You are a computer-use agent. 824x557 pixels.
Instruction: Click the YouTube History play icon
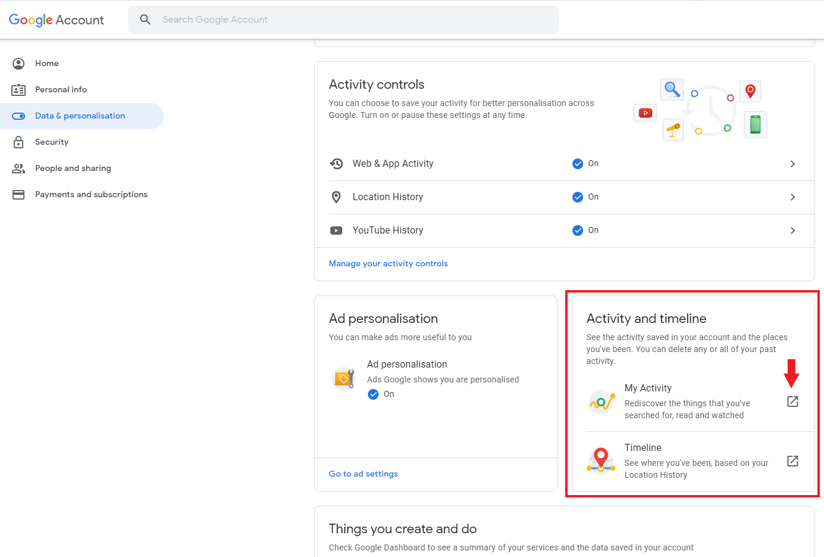pyautogui.click(x=336, y=231)
